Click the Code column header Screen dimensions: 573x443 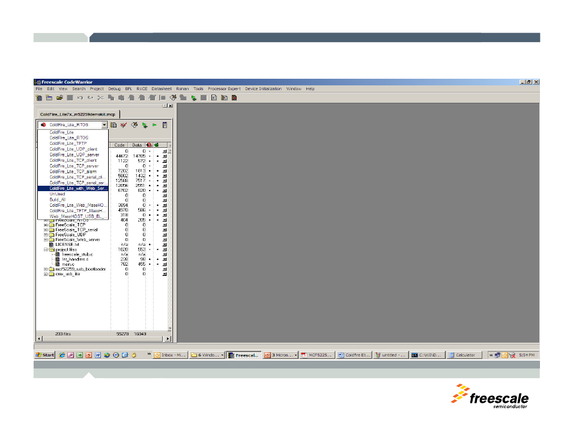[x=120, y=145]
